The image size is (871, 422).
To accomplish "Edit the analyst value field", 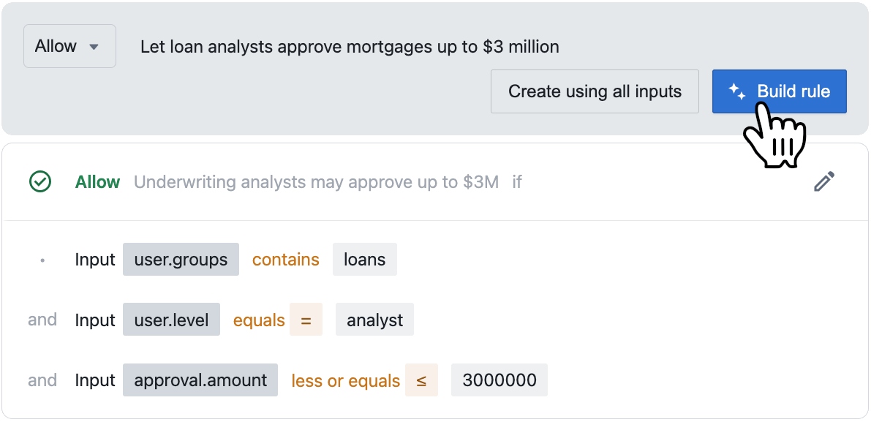I will pyautogui.click(x=375, y=320).
